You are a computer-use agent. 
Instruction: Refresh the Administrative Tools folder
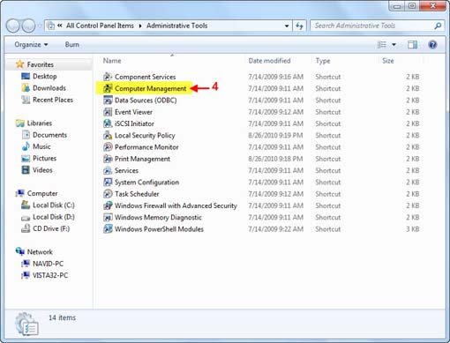(x=299, y=26)
